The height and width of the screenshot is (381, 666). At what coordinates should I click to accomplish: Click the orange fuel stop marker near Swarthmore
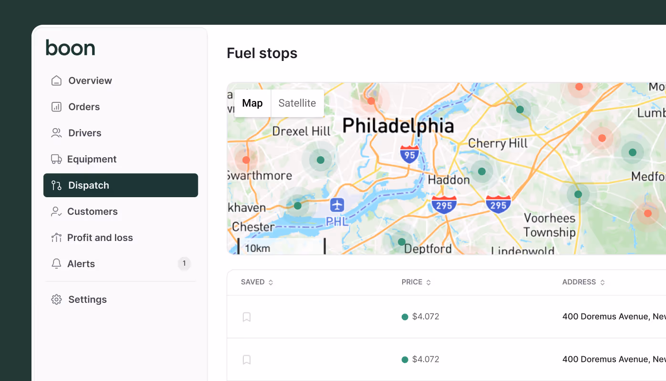click(x=246, y=160)
